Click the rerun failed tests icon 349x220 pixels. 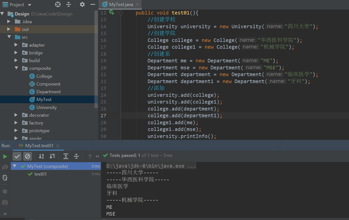(5, 167)
